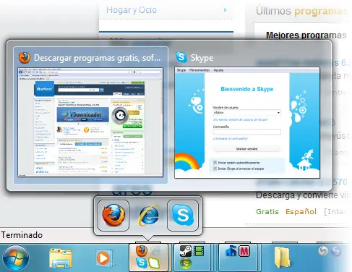Open the yellow folder taskbar icon
352x272 pixels.
click(282, 258)
